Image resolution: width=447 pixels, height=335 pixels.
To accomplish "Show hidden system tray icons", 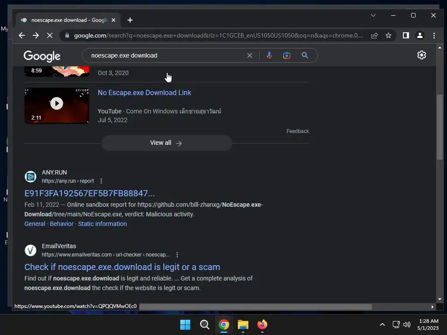I will (382, 325).
